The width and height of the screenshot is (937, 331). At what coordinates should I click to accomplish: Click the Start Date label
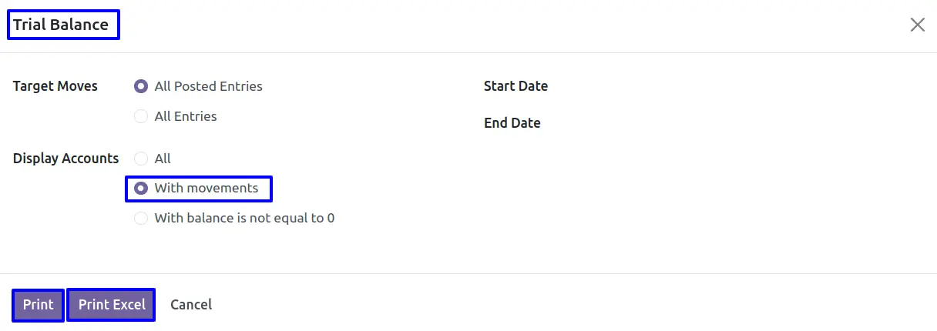point(516,86)
